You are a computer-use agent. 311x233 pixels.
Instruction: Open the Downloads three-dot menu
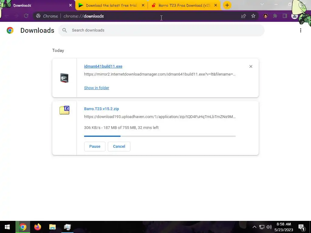pyautogui.click(x=301, y=30)
